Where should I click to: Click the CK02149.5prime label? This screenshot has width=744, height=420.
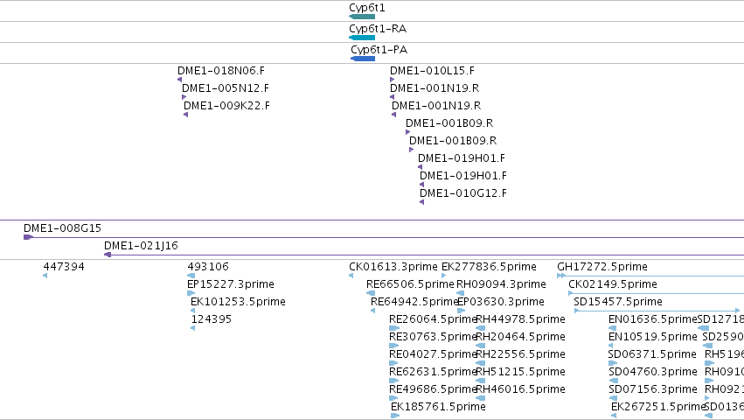(613, 284)
